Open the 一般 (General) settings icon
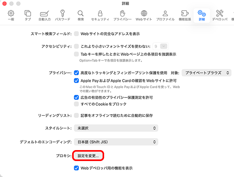Viewport: 234px width, 177px height. tap(11, 14)
